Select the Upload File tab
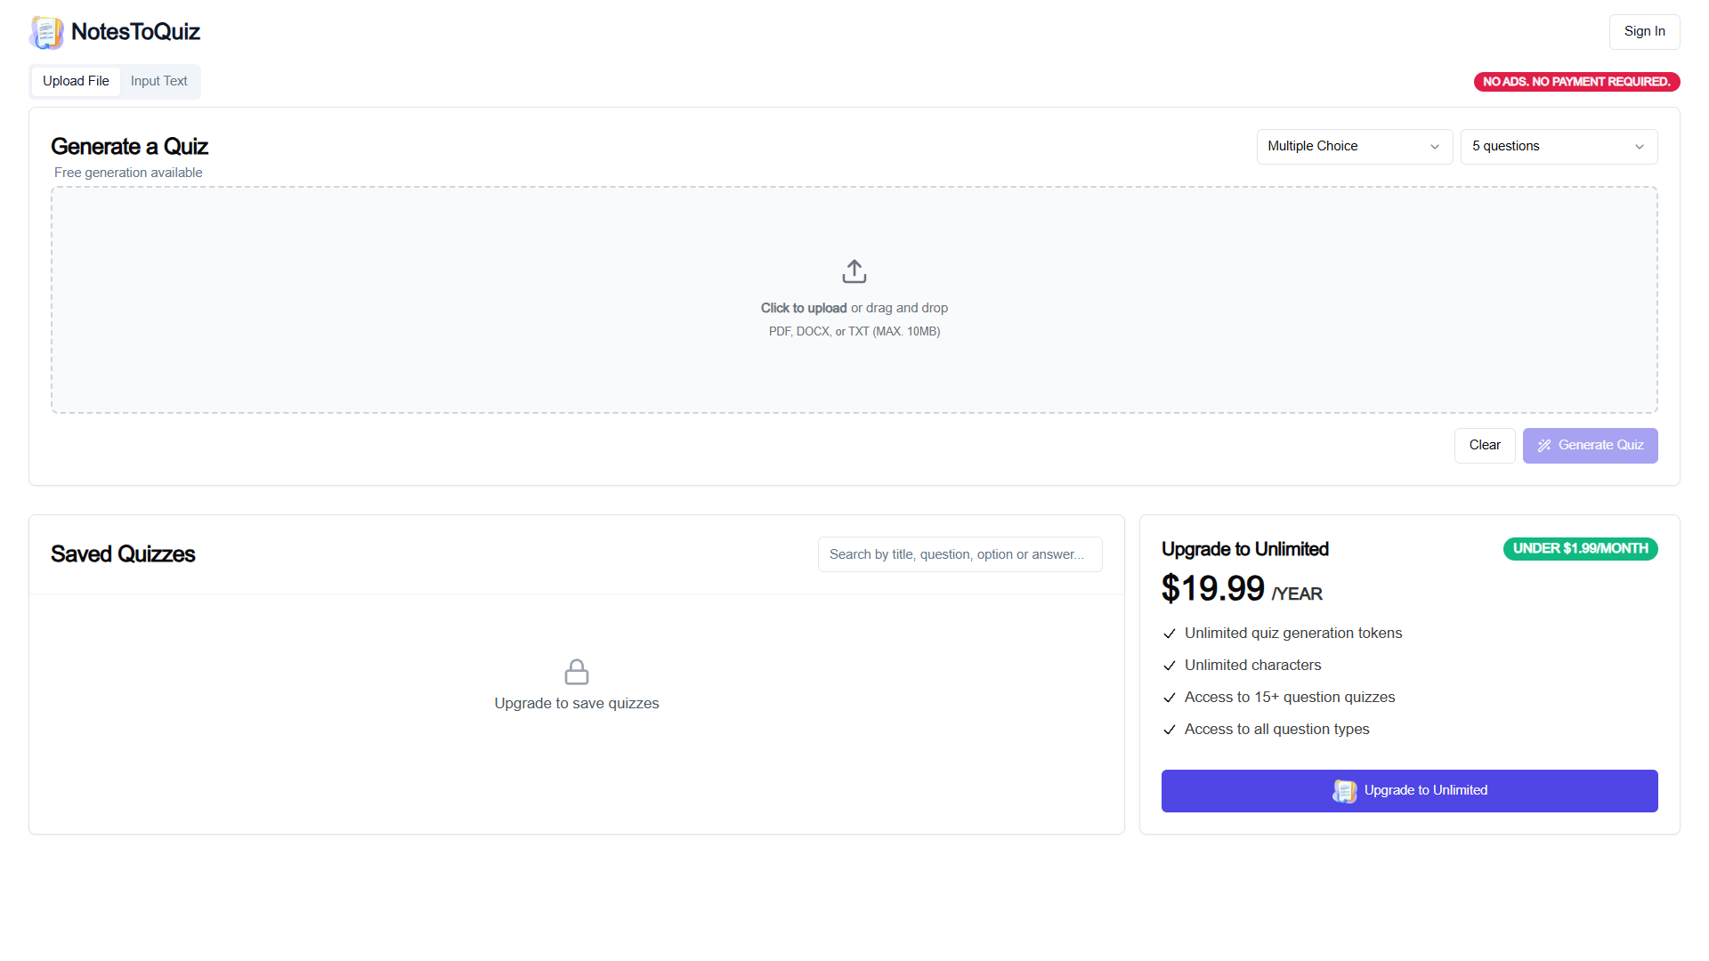The height and width of the screenshot is (961, 1709). pyautogui.click(x=76, y=81)
